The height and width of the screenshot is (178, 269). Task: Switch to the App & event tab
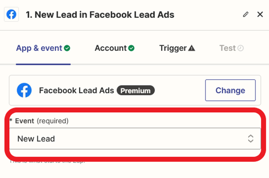point(39,48)
